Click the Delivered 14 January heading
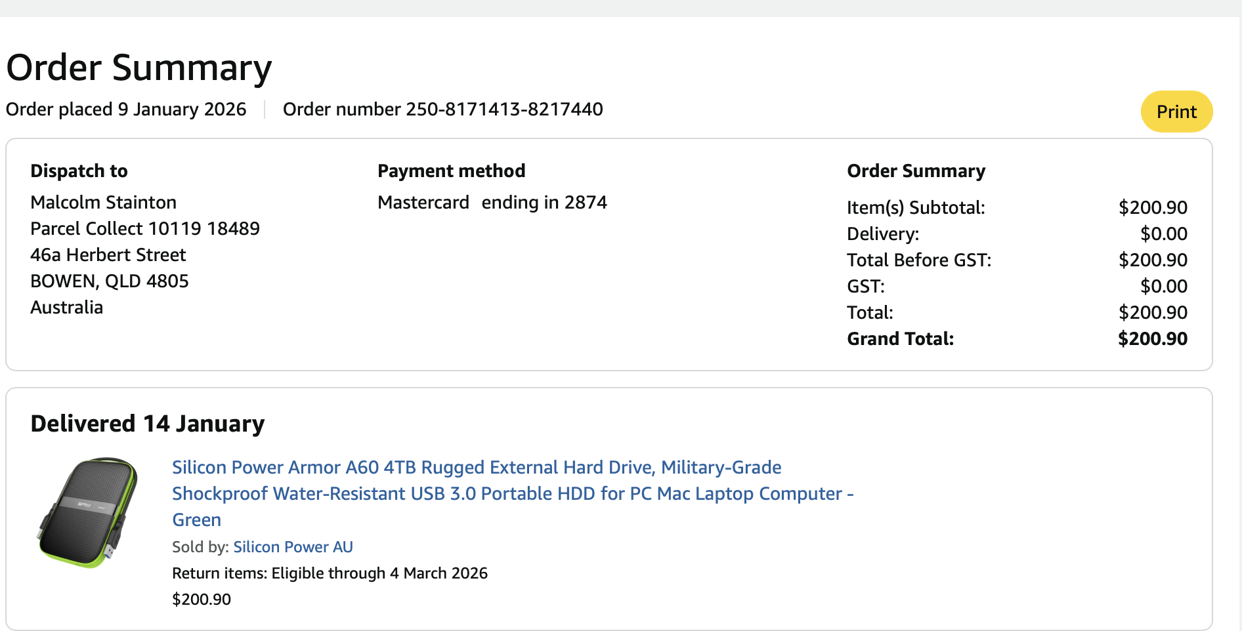 pos(147,424)
